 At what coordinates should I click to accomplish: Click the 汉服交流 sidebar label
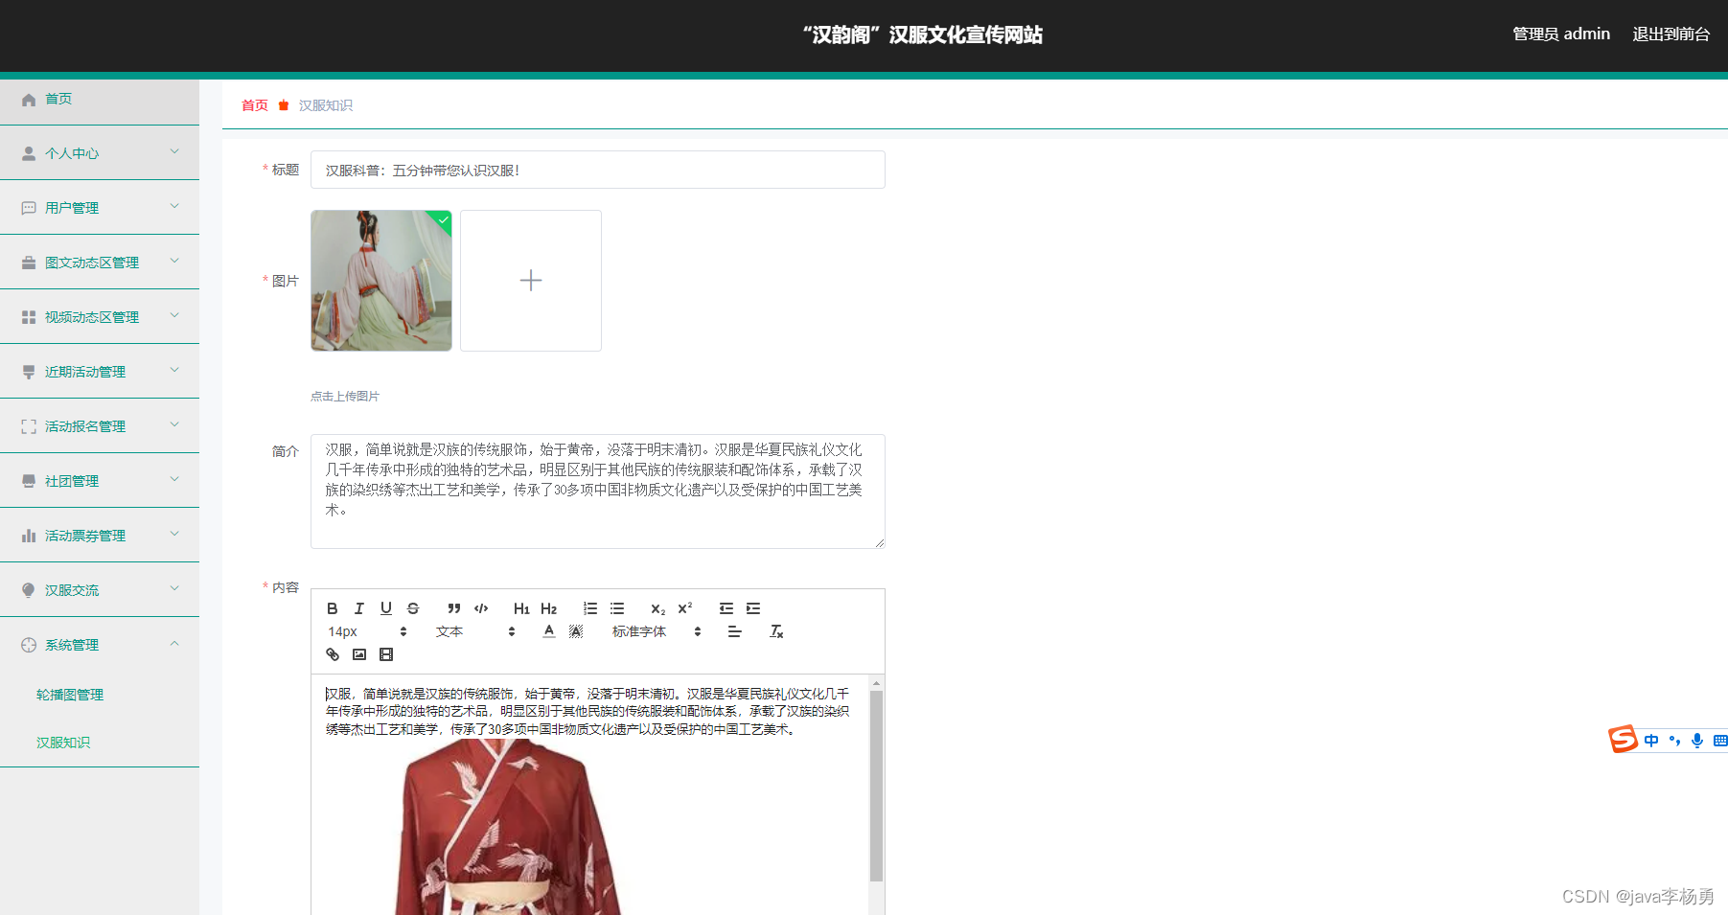click(72, 590)
